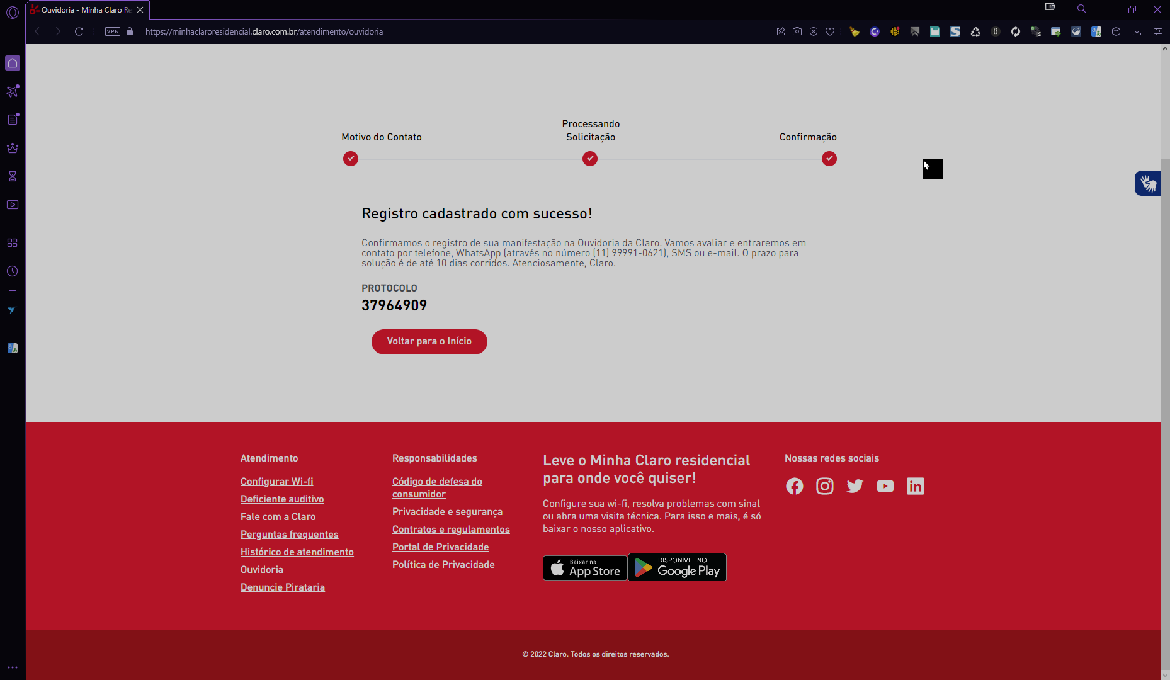Viewport: 1170px width, 680px height.
Task: Open Claro's Twitter page icon
Action: coord(855,486)
